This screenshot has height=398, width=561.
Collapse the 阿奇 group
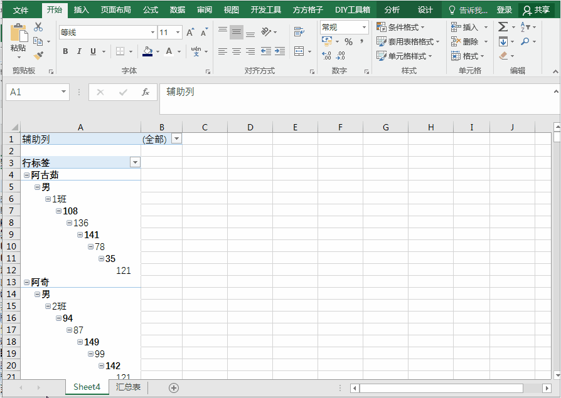pyautogui.click(x=26, y=282)
